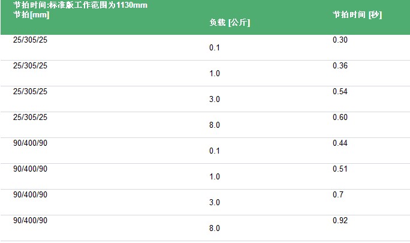Select the 0.60 cycle time value
410x243 pixels.
tap(340, 117)
